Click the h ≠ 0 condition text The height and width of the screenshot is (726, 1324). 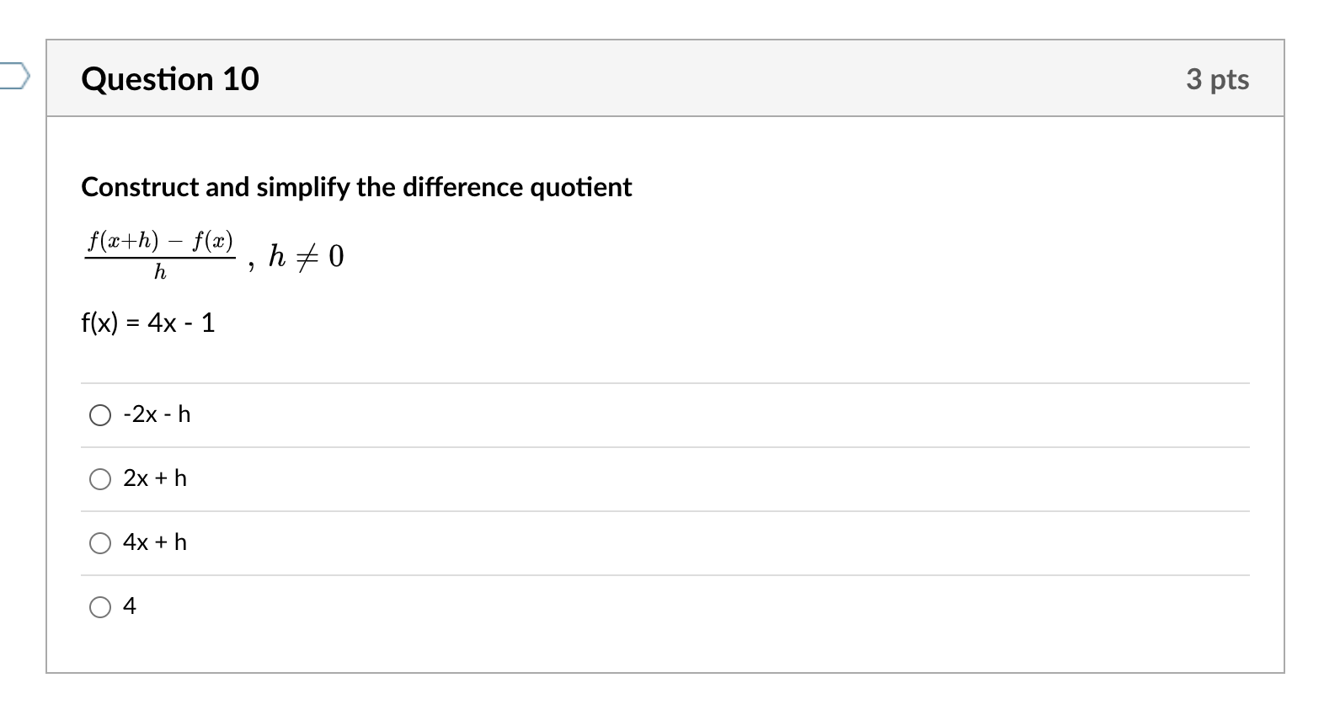click(x=305, y=254)
